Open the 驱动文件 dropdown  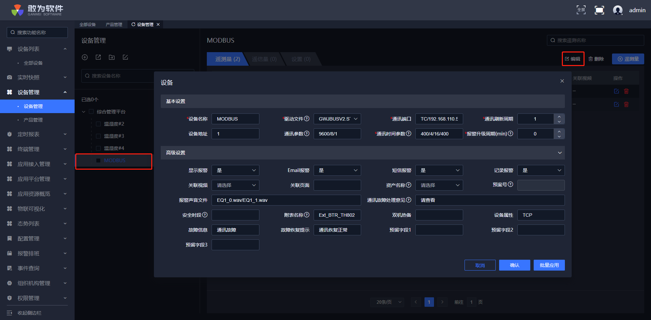coord(337,119)
